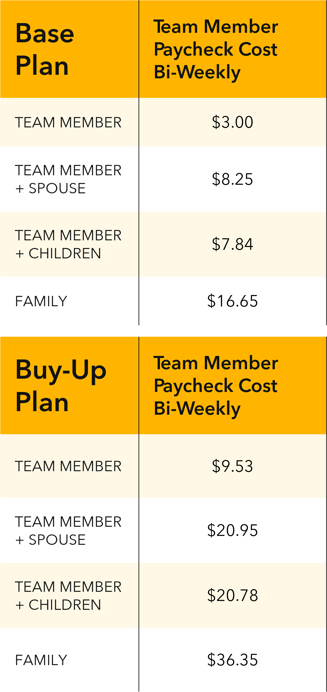Select the $9.53 price cell
Image resolution: width=327 pixels, height=692 pixels.
tap(233, 466)
